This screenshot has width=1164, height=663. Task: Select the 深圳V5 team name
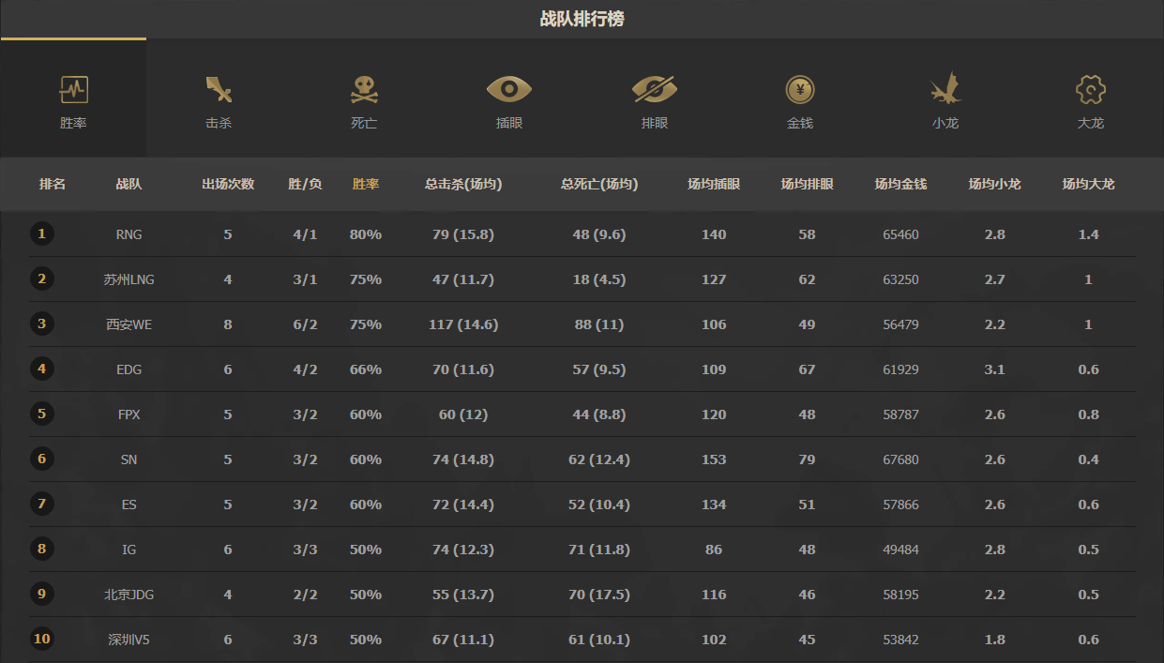pos(129,640)
